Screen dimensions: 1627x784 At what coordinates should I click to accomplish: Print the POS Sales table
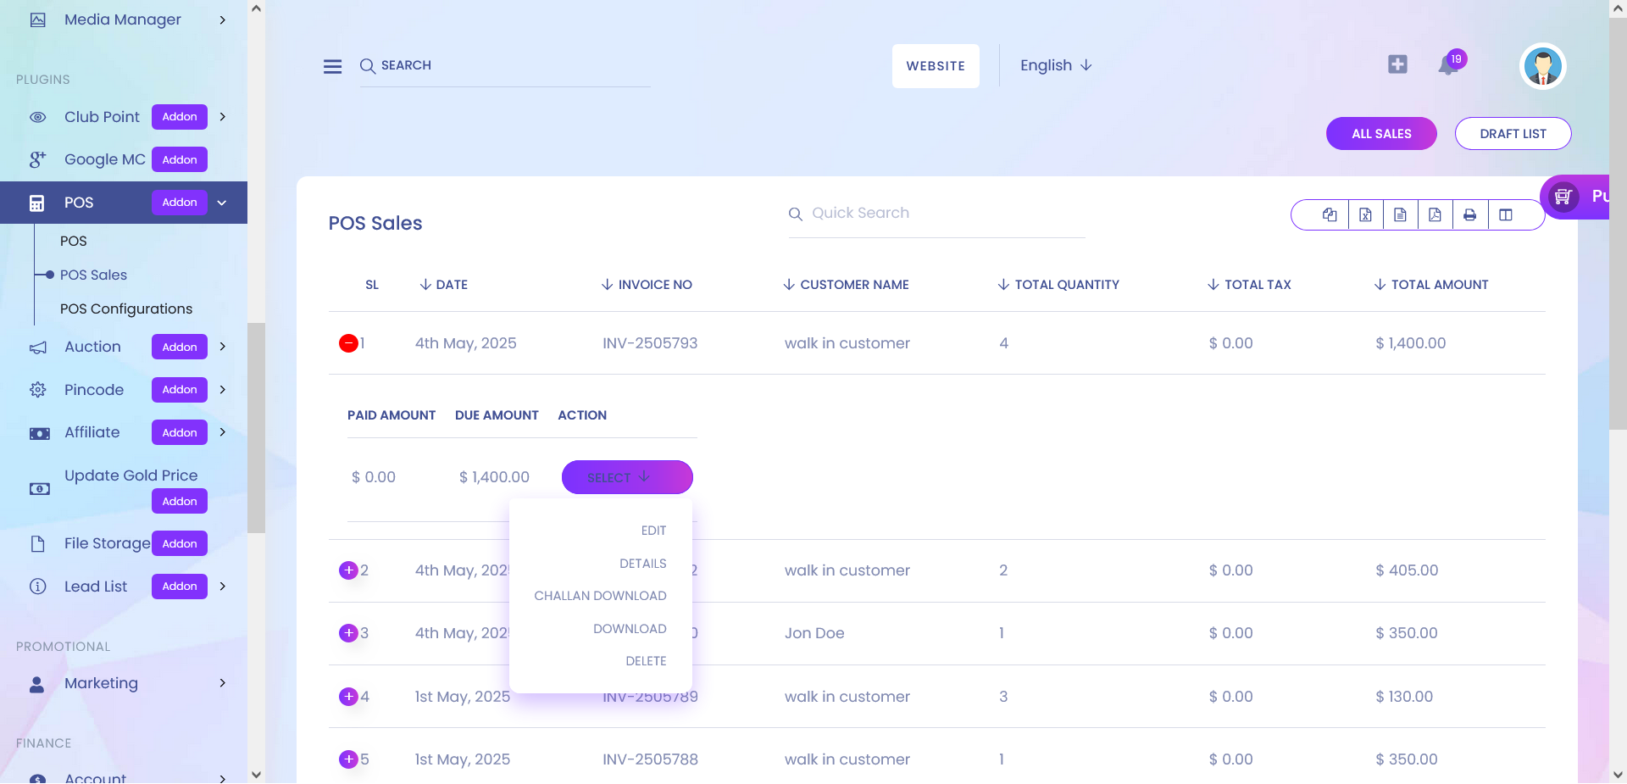click(1469, 214)
